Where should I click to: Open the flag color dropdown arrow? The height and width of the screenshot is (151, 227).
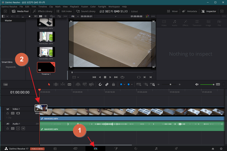(x=124, y=85)
